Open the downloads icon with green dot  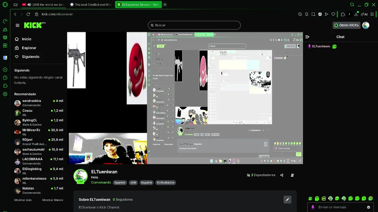click(356, 14)
